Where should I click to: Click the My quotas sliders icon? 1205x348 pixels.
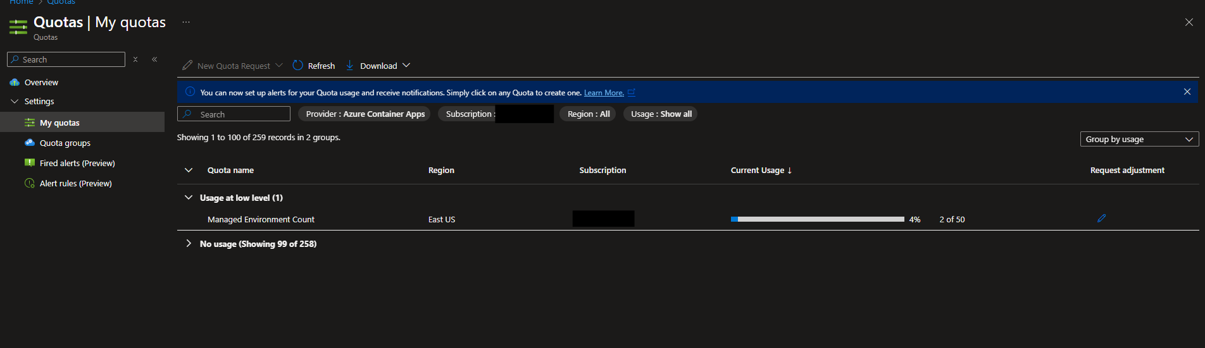(x=30, y=123)
